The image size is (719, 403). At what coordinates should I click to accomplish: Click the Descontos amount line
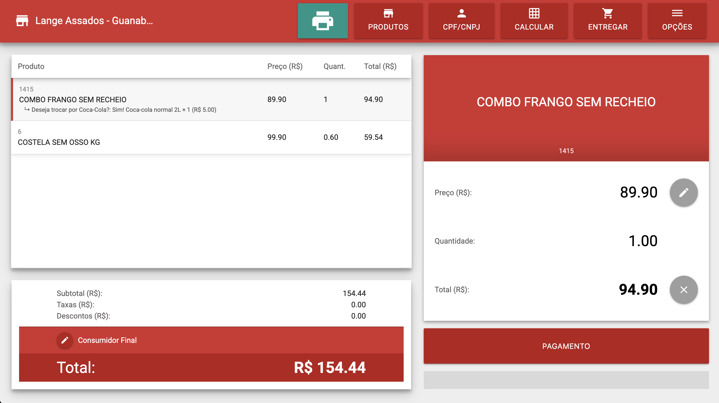point(358,316)
